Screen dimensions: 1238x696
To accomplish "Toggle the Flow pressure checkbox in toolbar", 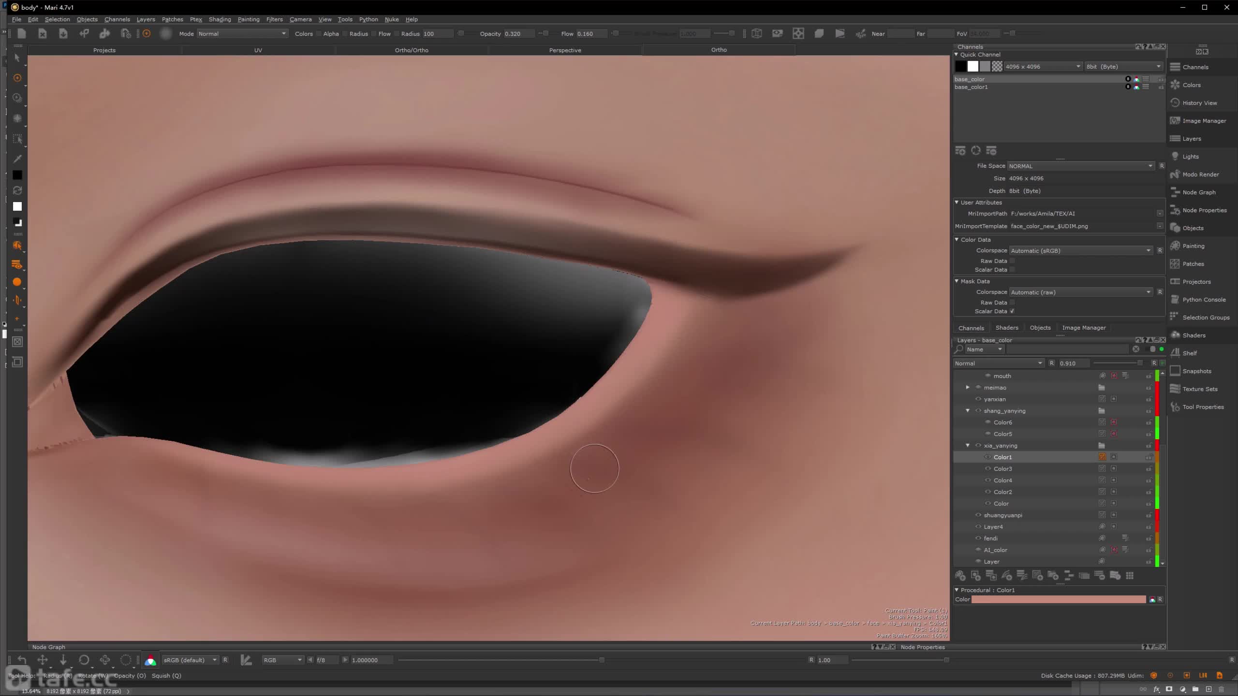I will pyautogui.click(x=374, y=34).
